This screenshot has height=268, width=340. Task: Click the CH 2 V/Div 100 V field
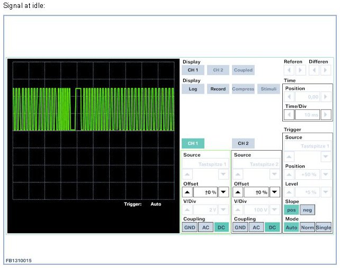point(256,210)
